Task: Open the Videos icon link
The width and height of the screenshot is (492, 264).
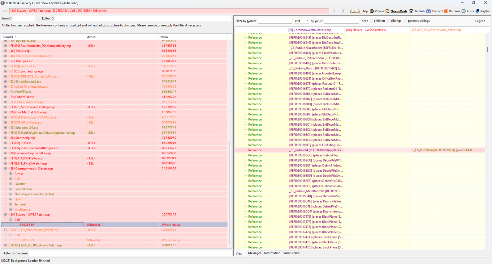Action: point(372,11)
